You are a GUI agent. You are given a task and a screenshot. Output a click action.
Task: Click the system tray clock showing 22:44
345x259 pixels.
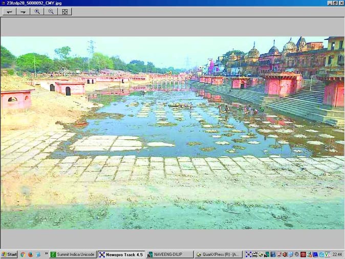337,254
